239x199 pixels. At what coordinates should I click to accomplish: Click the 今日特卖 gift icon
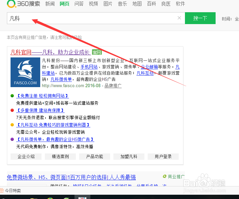pyautogui.click(x=2, y=190)
